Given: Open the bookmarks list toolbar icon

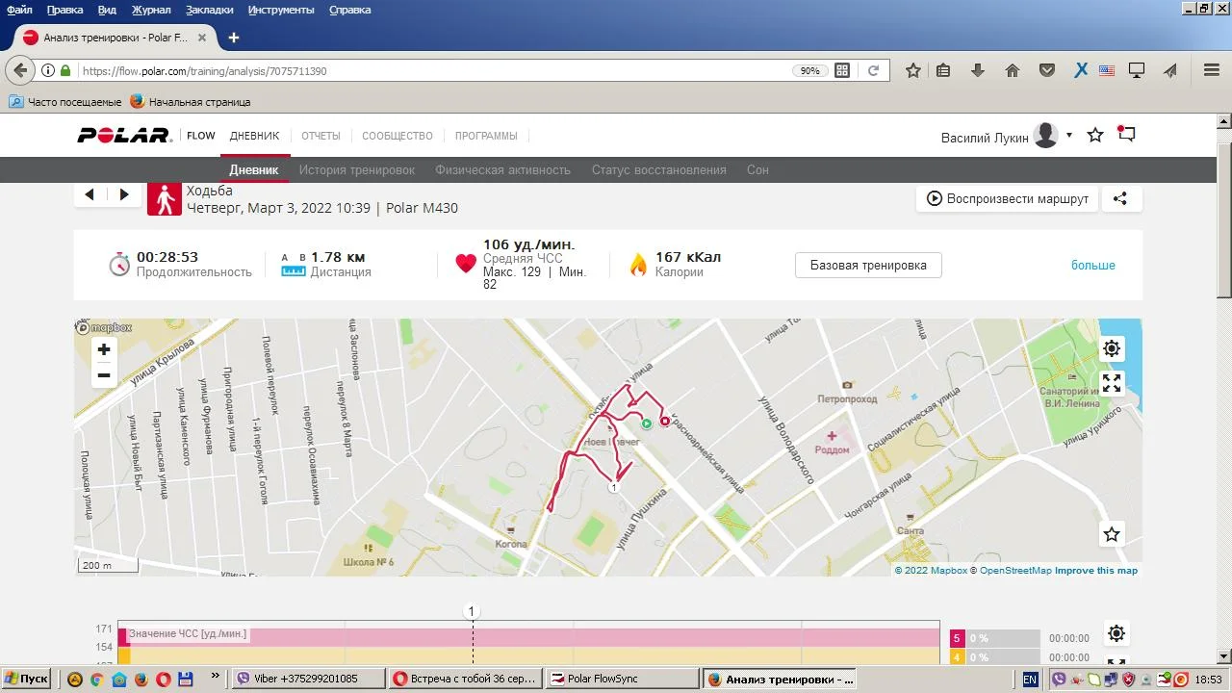Looking at the screenshot, I should [943, 70].
